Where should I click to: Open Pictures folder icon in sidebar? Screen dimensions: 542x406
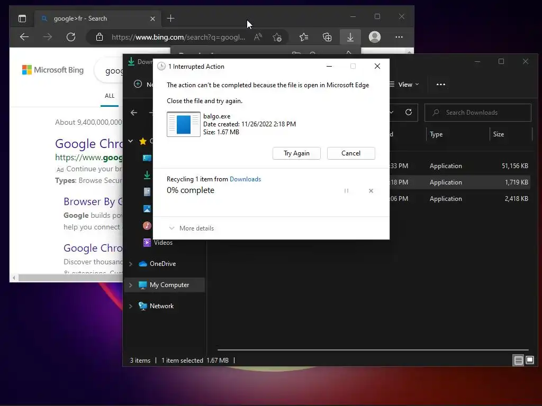147,209
